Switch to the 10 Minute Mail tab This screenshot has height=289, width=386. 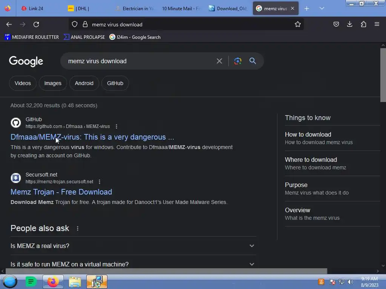pos(181,9)
